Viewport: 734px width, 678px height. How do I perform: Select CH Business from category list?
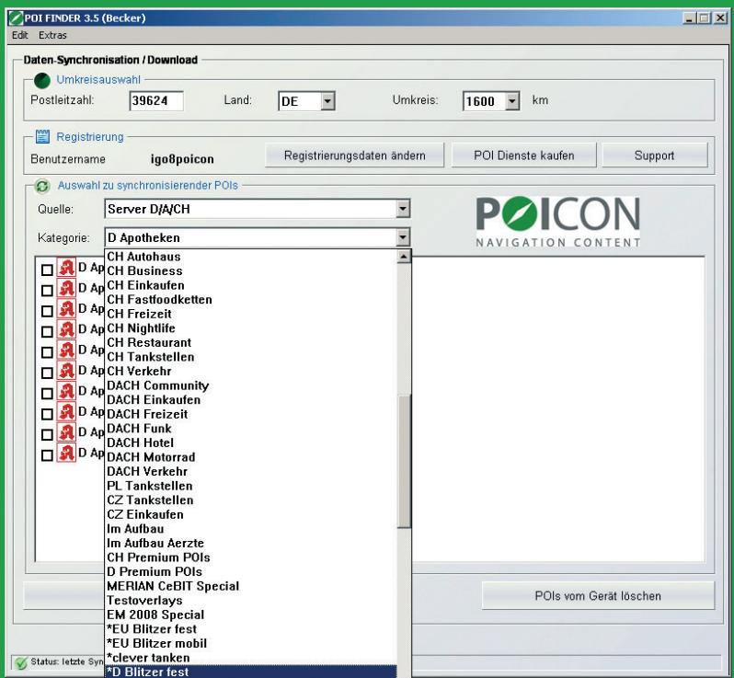click(x=251, y=271)
